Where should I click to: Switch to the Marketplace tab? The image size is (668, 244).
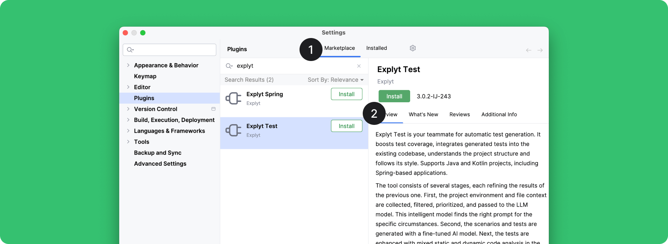[339, 48]
